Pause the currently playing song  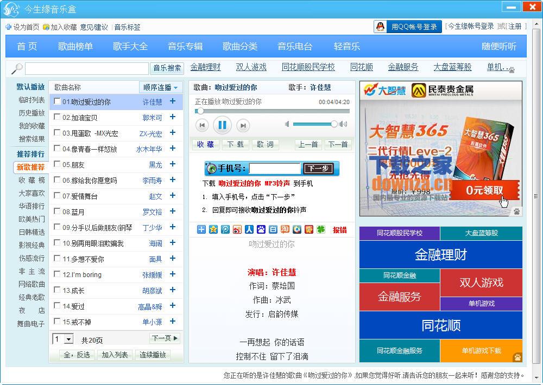coord(222,125)
